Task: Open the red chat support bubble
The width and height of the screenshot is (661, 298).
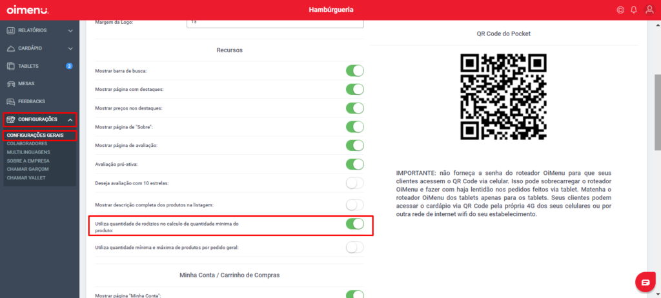Action: pos(645,282)
